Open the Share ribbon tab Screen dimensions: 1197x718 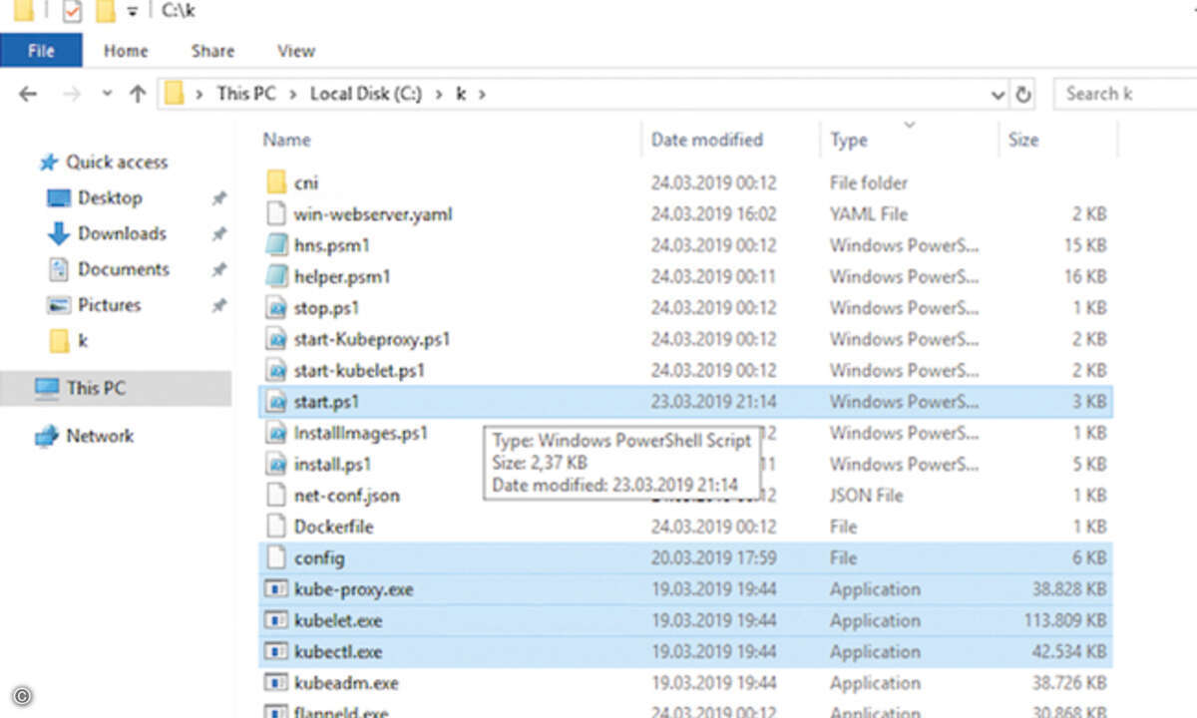click(212, 51)
